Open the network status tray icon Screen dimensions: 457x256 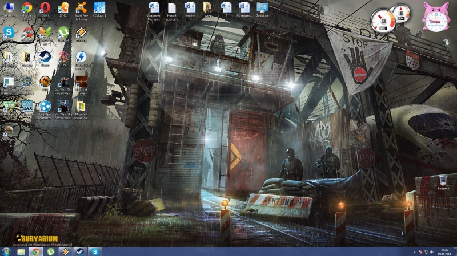tap(426, 252)
